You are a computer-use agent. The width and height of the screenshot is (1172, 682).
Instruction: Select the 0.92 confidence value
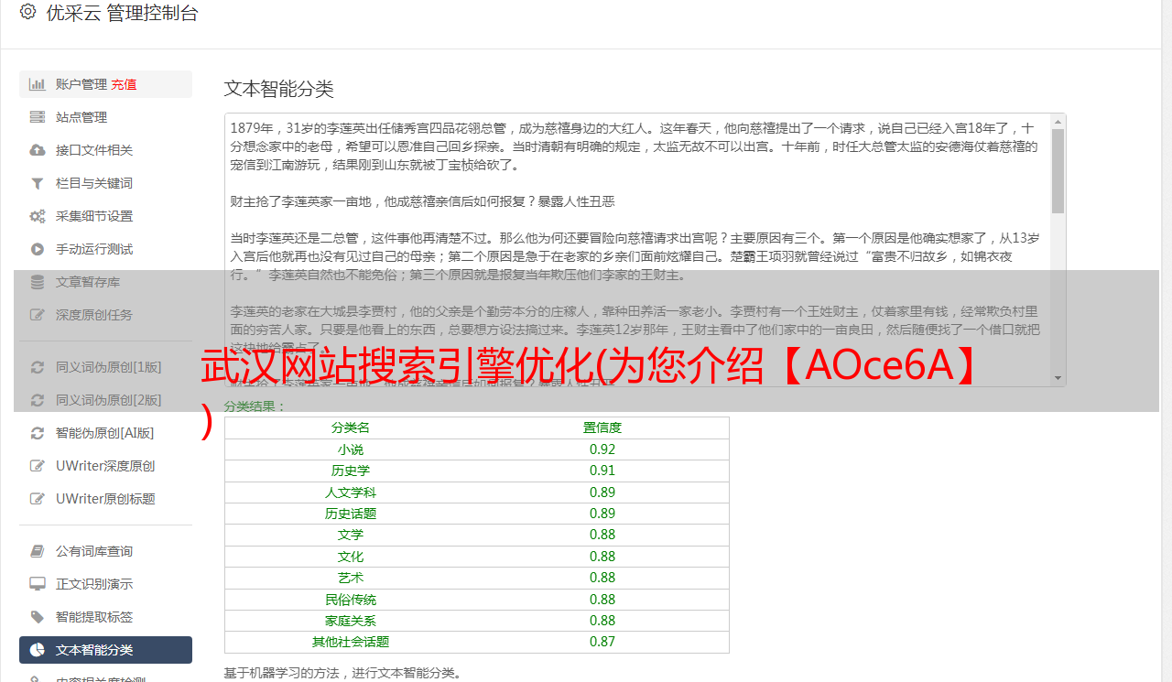tap(602, 449)
